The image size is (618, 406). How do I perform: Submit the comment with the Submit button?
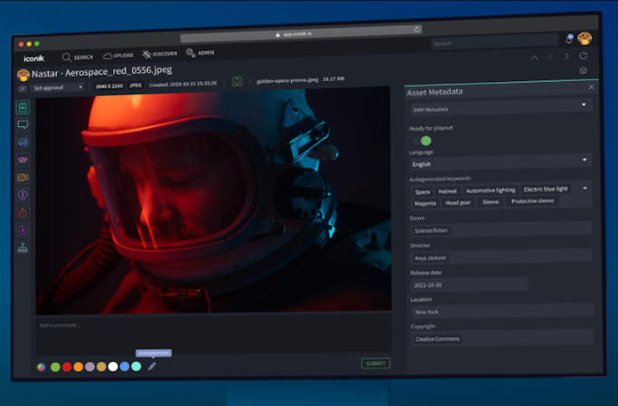click(x=376, y=363)
